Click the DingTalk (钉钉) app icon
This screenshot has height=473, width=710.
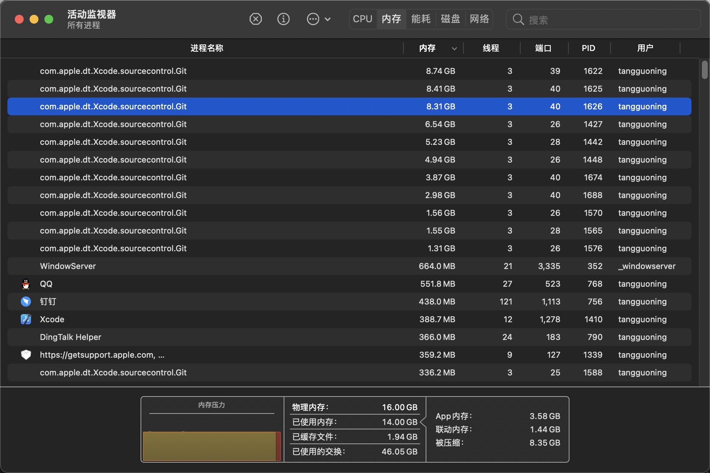pyautogui.click(x=26, y=302)
